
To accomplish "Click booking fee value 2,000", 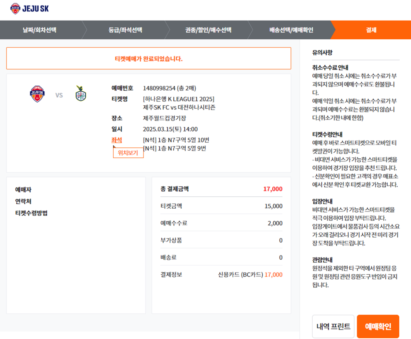I will click(x=275, y=223).
